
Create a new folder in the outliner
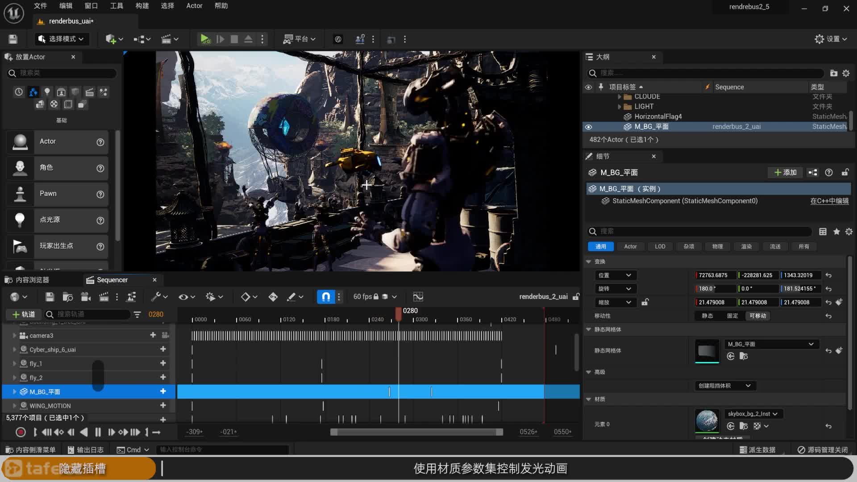pos(833,73)
